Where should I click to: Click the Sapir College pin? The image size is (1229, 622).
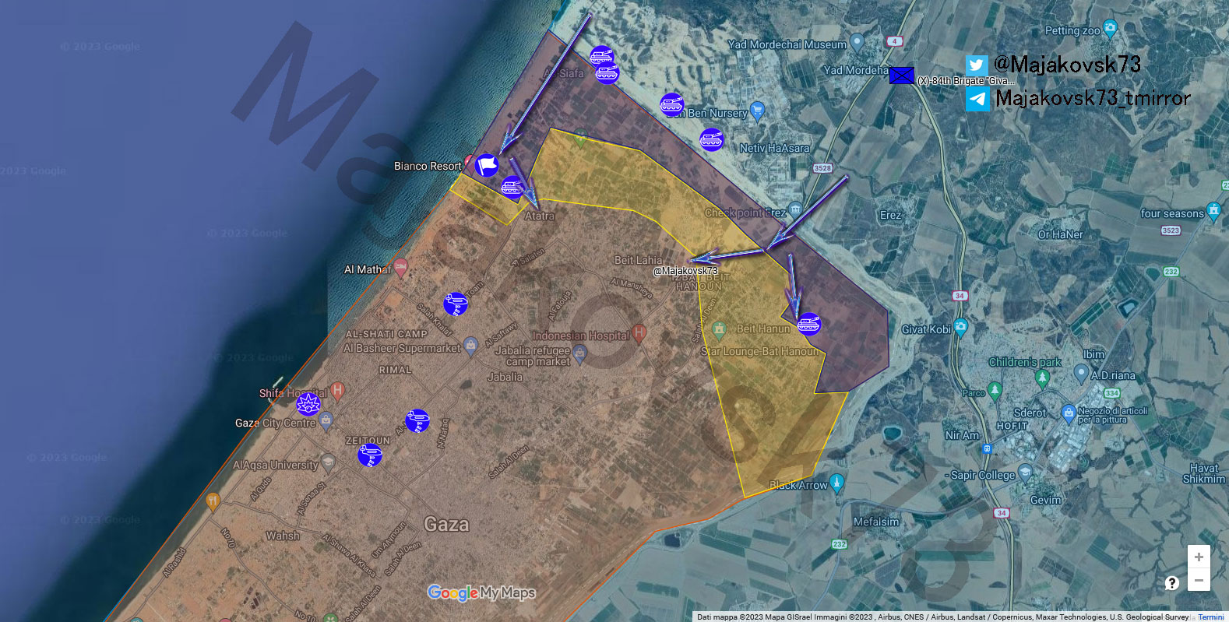tap(1025, 472)
